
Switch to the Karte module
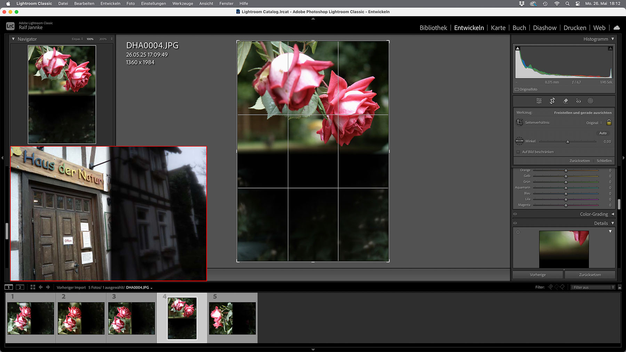coord(498,28)
